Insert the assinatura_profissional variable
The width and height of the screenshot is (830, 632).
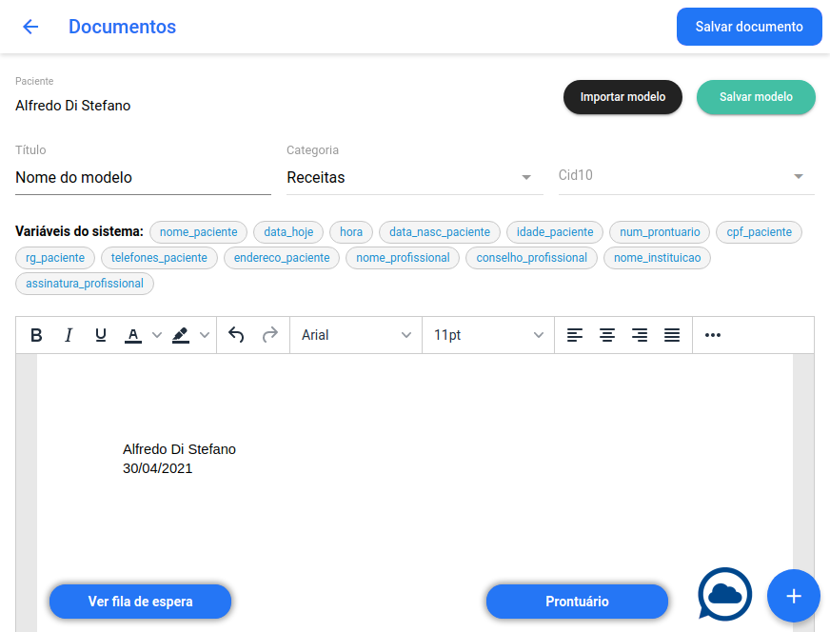85,284
